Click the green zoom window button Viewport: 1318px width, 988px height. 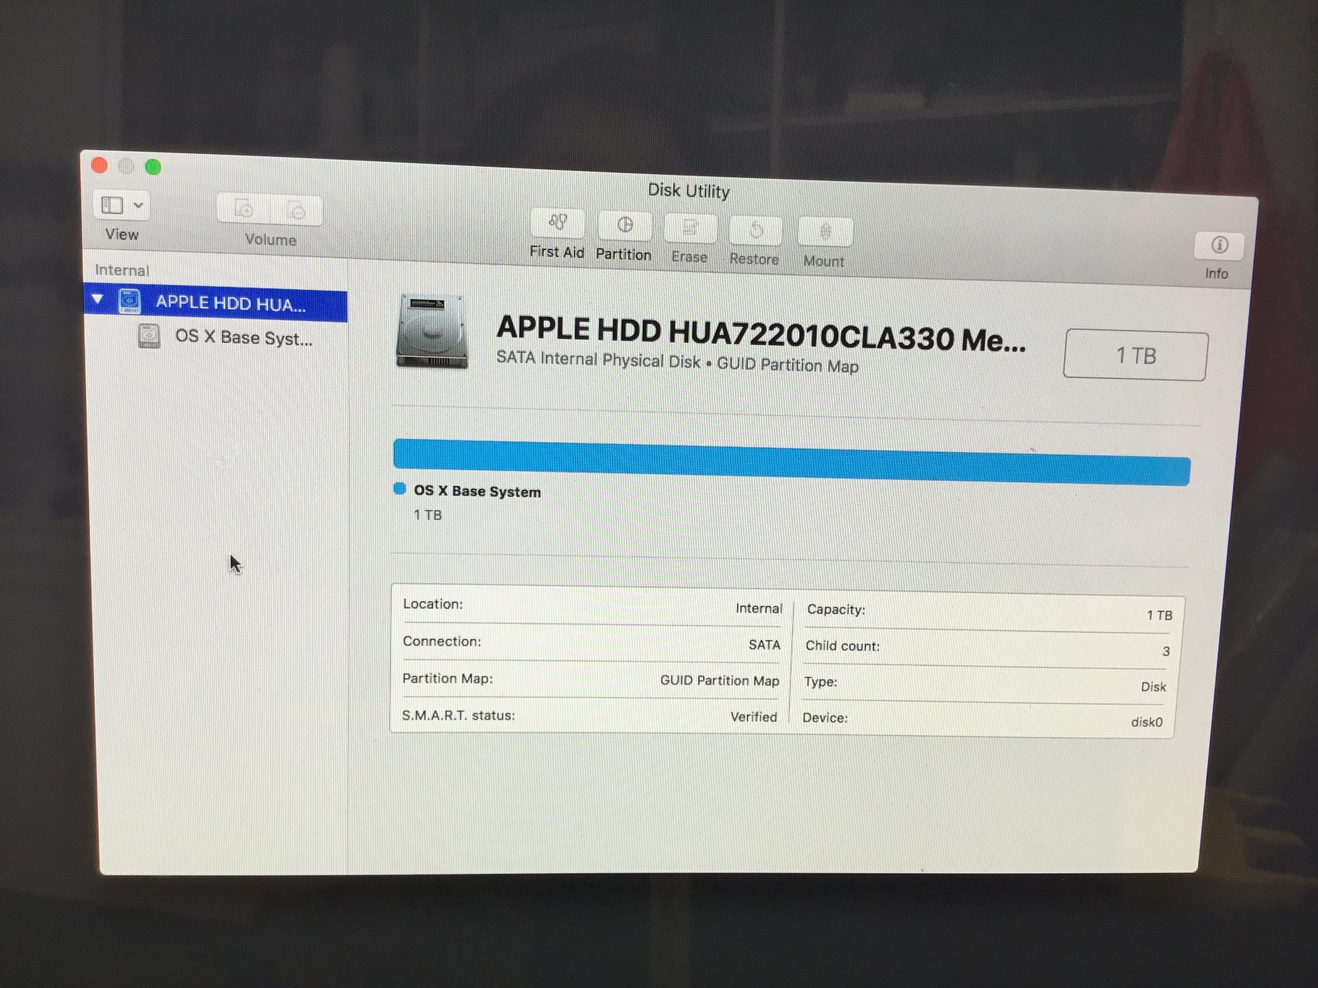(x=153, y=167)
